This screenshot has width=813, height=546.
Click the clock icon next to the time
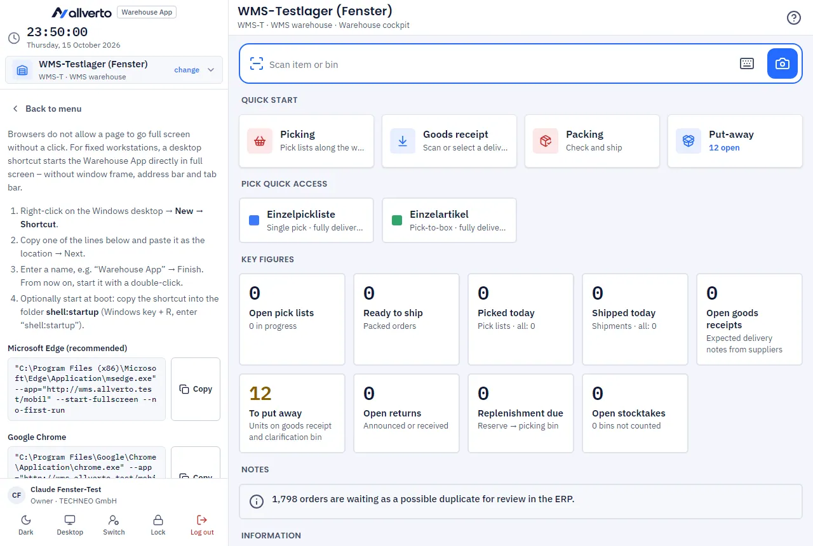(14, 38)
